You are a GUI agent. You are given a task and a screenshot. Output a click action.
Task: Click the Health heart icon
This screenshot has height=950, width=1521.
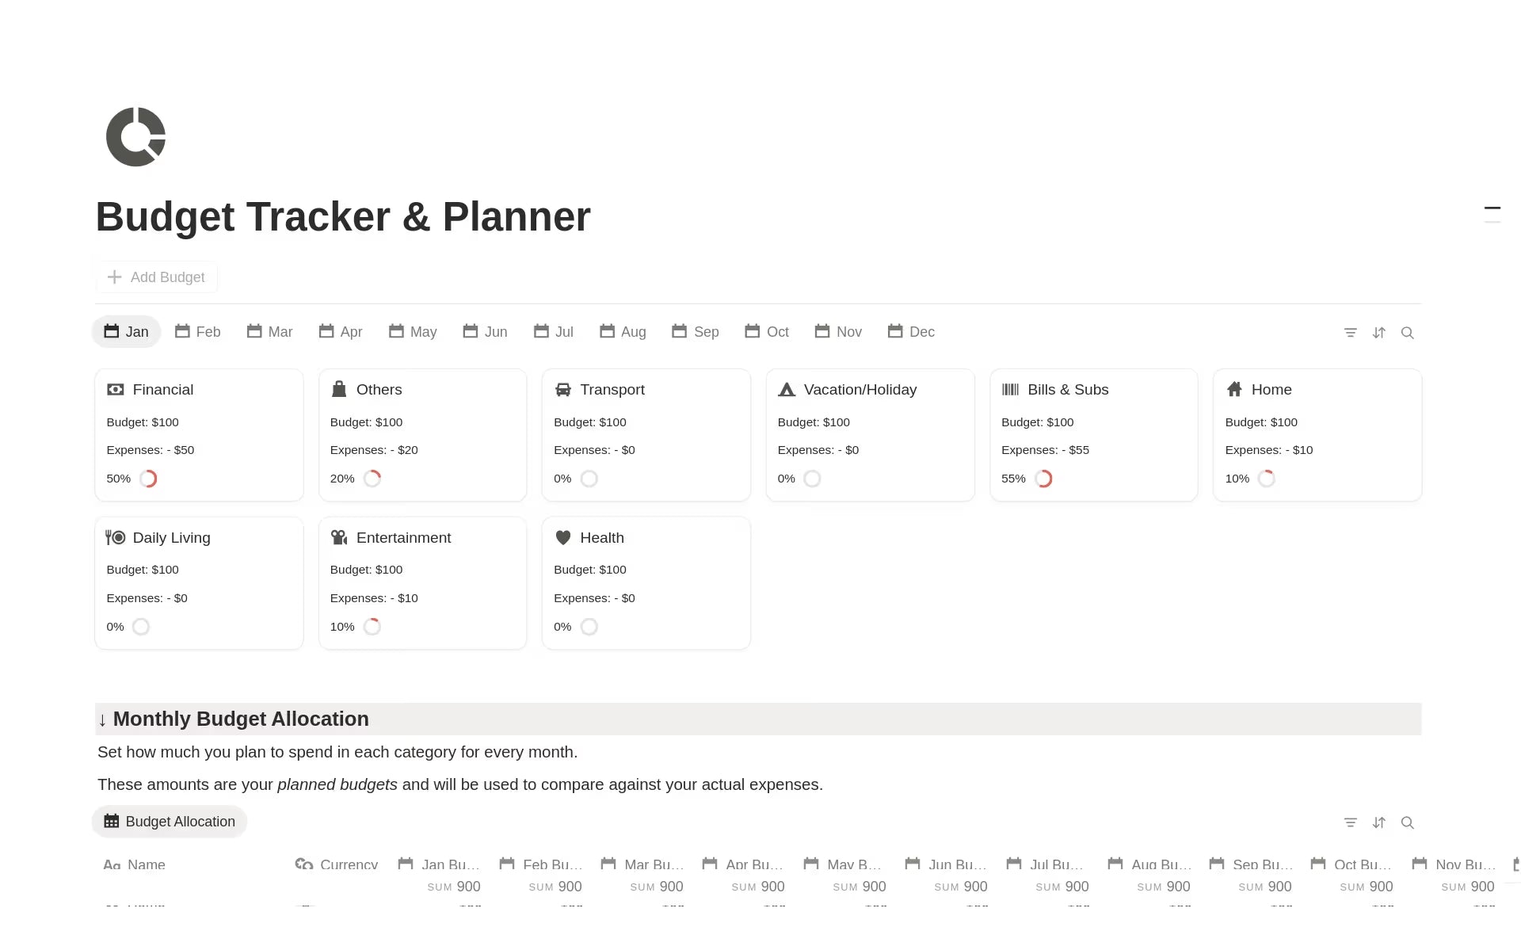562,537
